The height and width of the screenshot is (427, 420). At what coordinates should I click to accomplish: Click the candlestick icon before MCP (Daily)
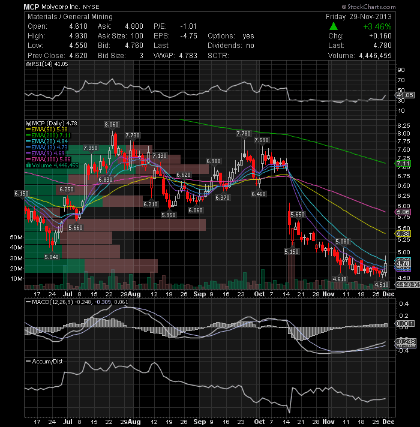(28, 124)
